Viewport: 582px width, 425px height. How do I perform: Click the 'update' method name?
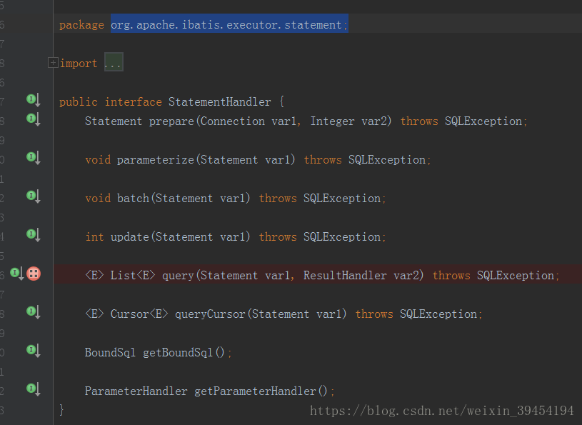(129, 237)
